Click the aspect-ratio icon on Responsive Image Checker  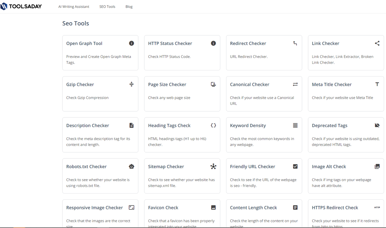pos(132,207)
